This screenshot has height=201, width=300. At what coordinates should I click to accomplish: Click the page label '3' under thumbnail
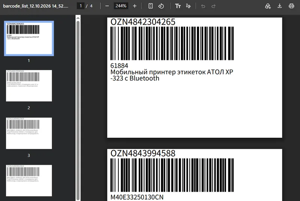[x=29, y=155]
